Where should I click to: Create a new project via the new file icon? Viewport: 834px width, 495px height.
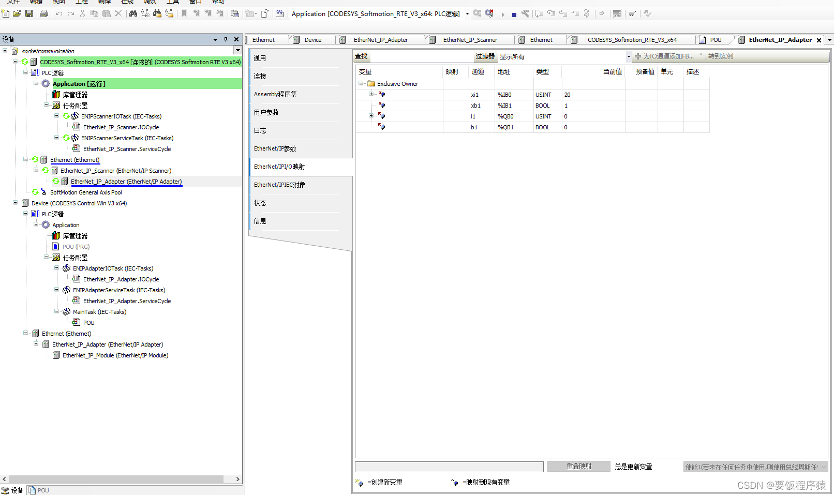click(5, 13)
